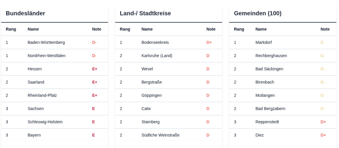Click the Reppenstedt municipality name
This screenshot has height=148, width=339.
coord(267,122)
